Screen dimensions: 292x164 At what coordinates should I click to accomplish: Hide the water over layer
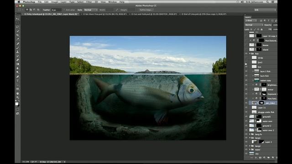click(x=246, y=121)
